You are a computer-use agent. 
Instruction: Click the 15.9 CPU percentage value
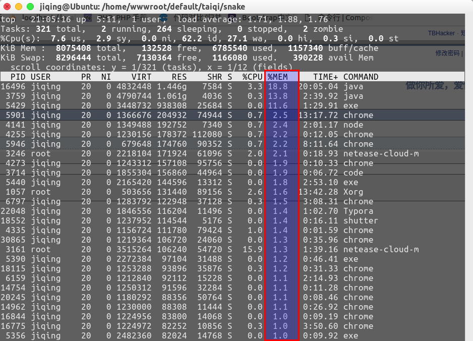click(253, 250)
